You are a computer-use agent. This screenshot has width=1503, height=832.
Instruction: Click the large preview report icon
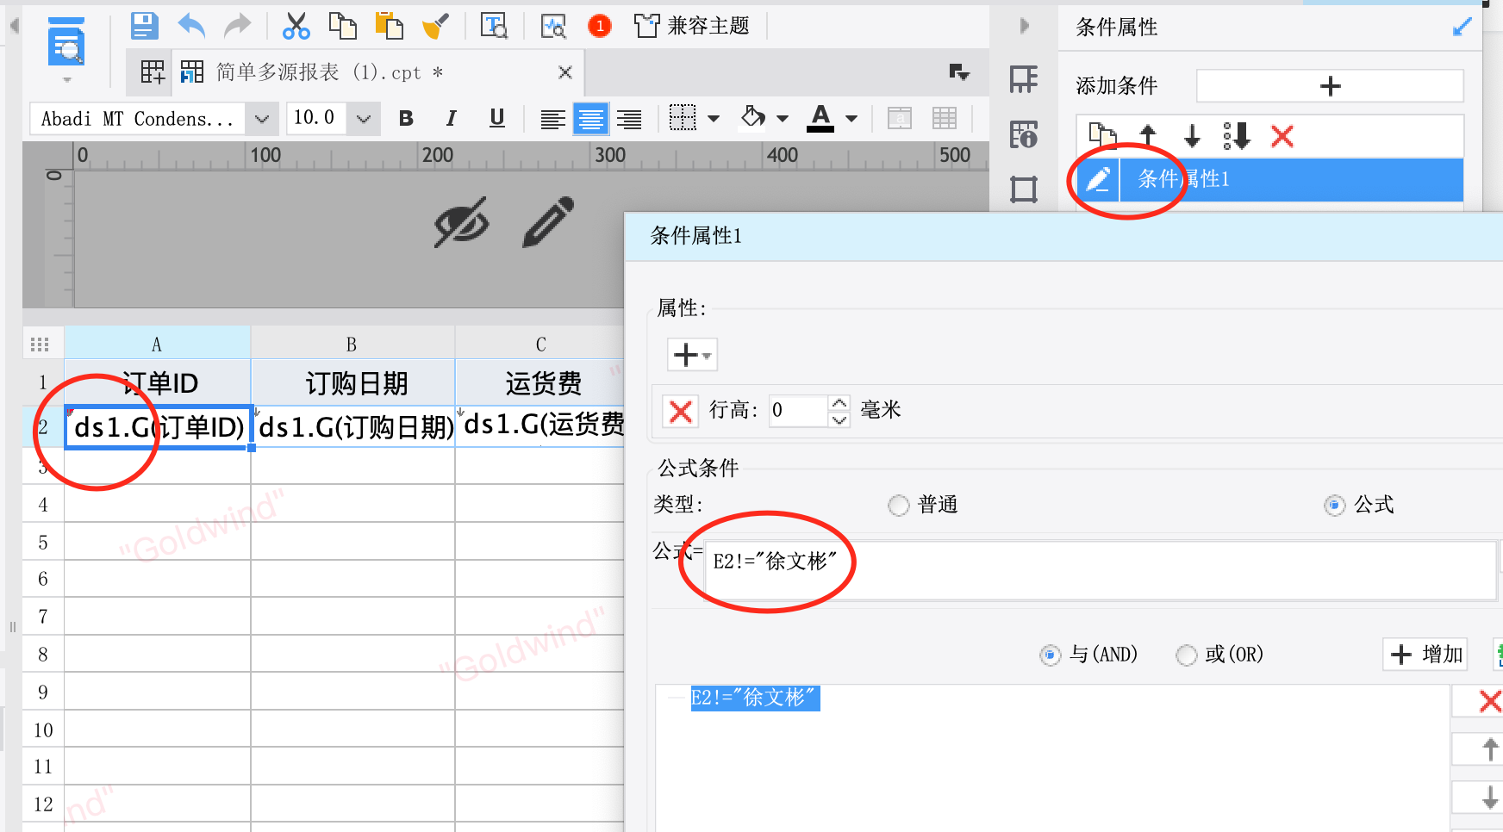pyautogui.click(x=66, y=43)
